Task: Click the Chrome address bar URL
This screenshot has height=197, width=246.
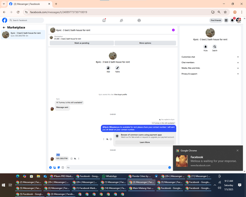Action: pos(59,12)
